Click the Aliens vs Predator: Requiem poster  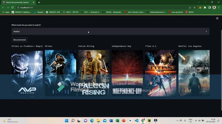click(27, 73)
